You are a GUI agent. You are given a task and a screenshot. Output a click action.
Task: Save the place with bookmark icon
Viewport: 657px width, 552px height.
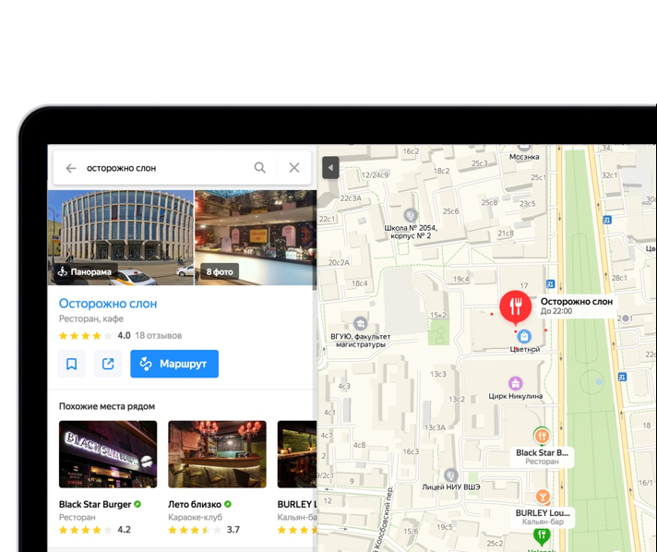pyautogui.click(x=72, y=364)
